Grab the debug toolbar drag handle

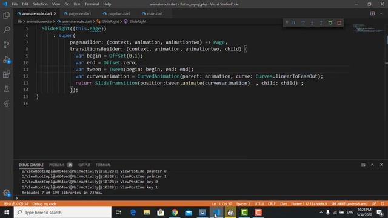click(287, 23)
